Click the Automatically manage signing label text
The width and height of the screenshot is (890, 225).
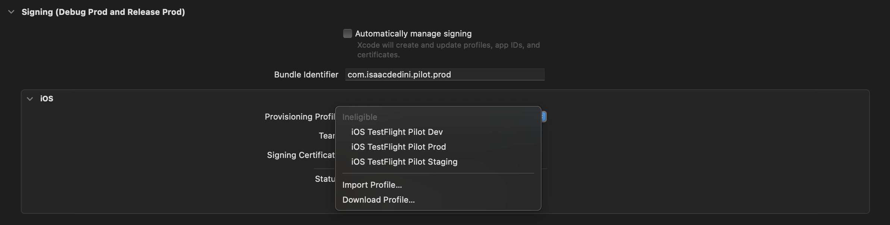[x=413, y=34]
